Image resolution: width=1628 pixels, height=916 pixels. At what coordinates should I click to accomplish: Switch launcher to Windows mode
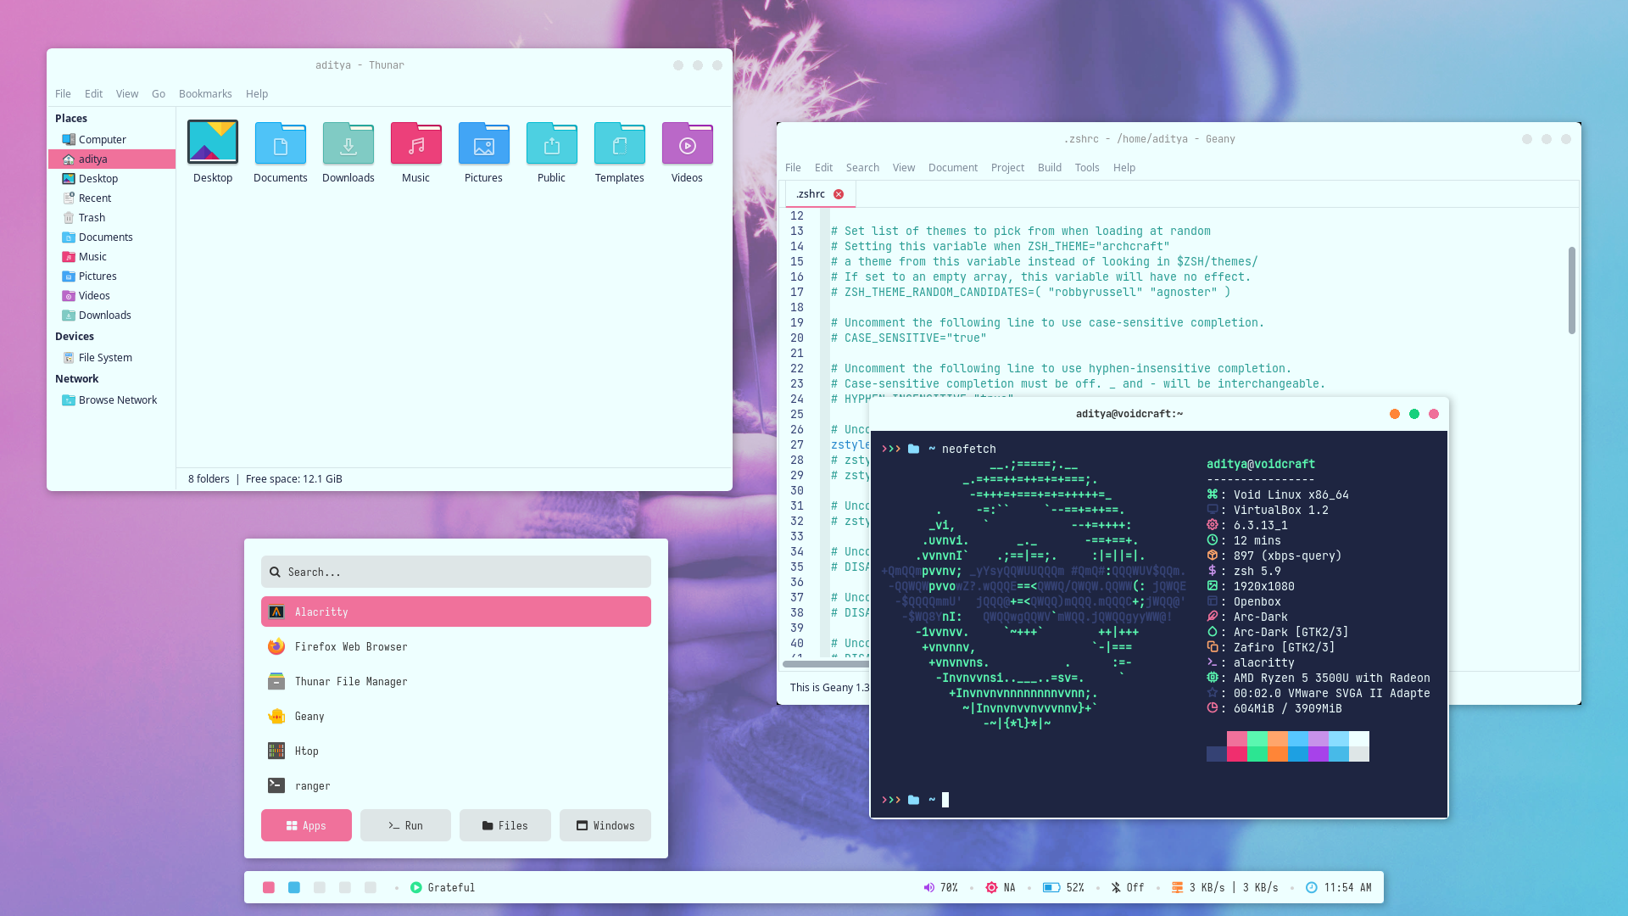click(605, 826)
